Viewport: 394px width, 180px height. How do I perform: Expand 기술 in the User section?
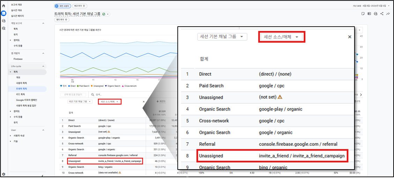click(x=10, y=141)
